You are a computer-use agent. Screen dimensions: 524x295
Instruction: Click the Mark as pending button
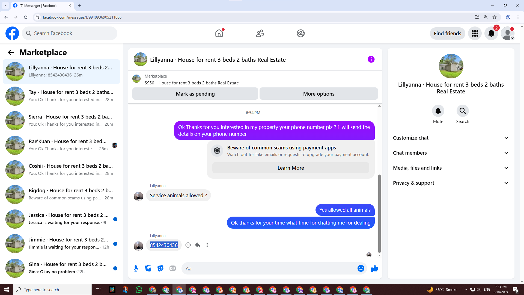point(195,94)
